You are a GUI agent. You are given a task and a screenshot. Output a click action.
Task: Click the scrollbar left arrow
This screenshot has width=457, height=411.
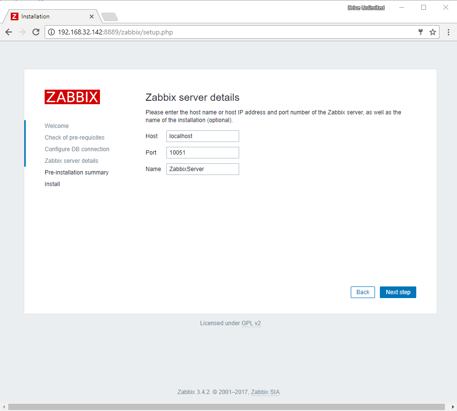[x=4, y=407]
